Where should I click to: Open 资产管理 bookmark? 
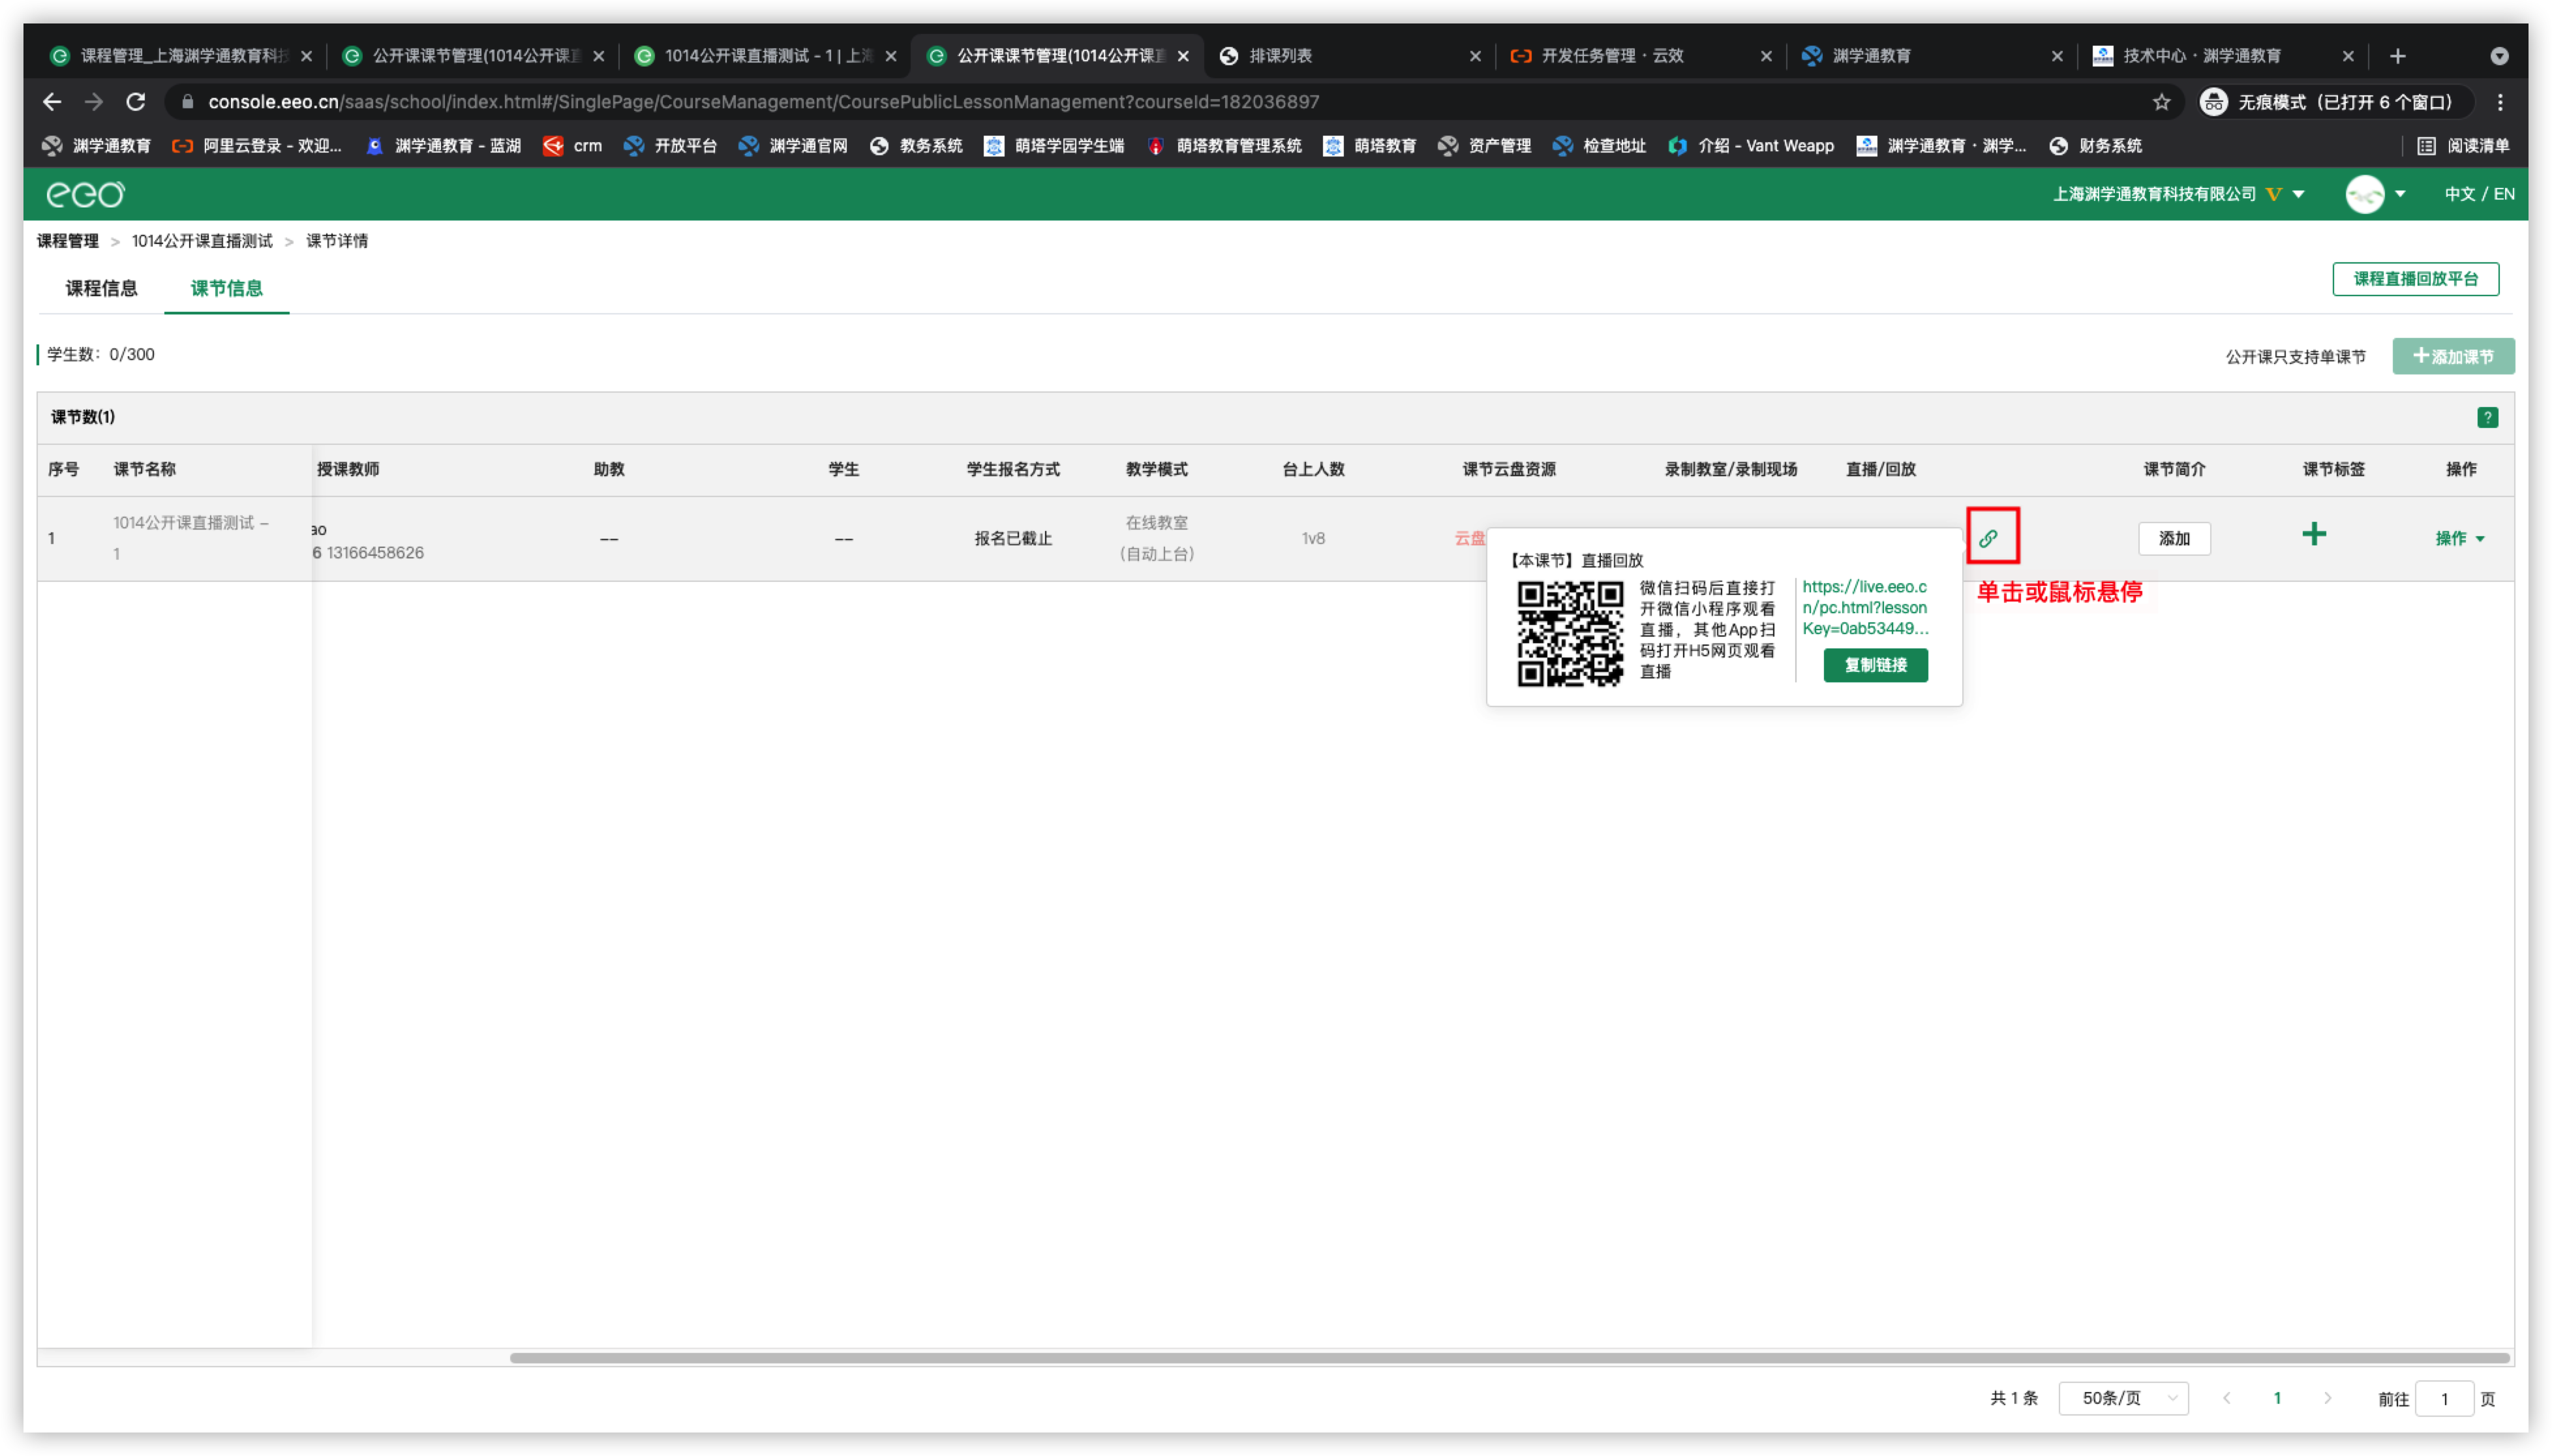[1484, 146]
